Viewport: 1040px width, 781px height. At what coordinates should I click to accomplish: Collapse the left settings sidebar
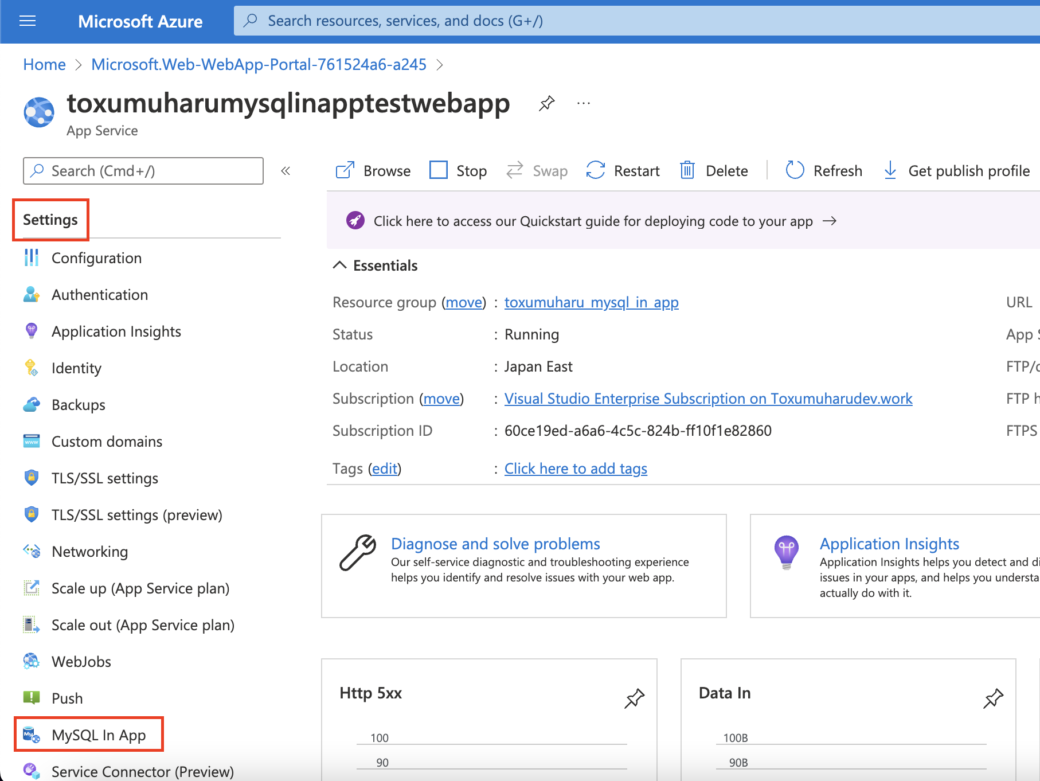click(x=286, y=170)
